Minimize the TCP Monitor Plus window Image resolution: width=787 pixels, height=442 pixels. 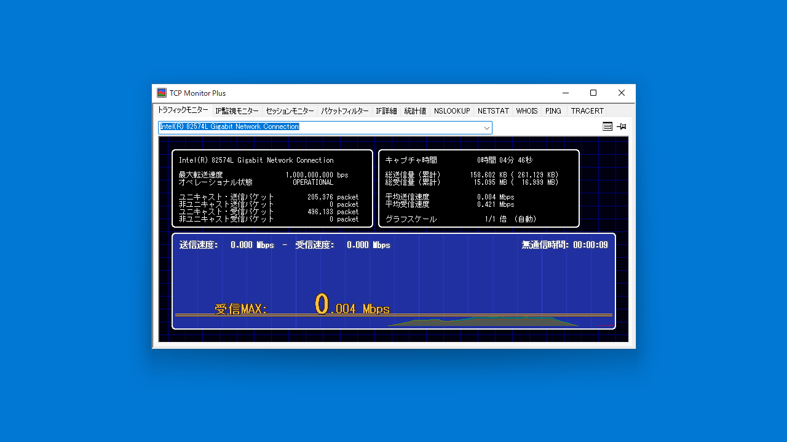565,93
